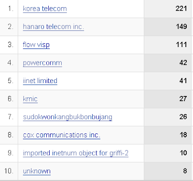
Task: Select the 27 count cell for krnic
Action: click(168, 99)
